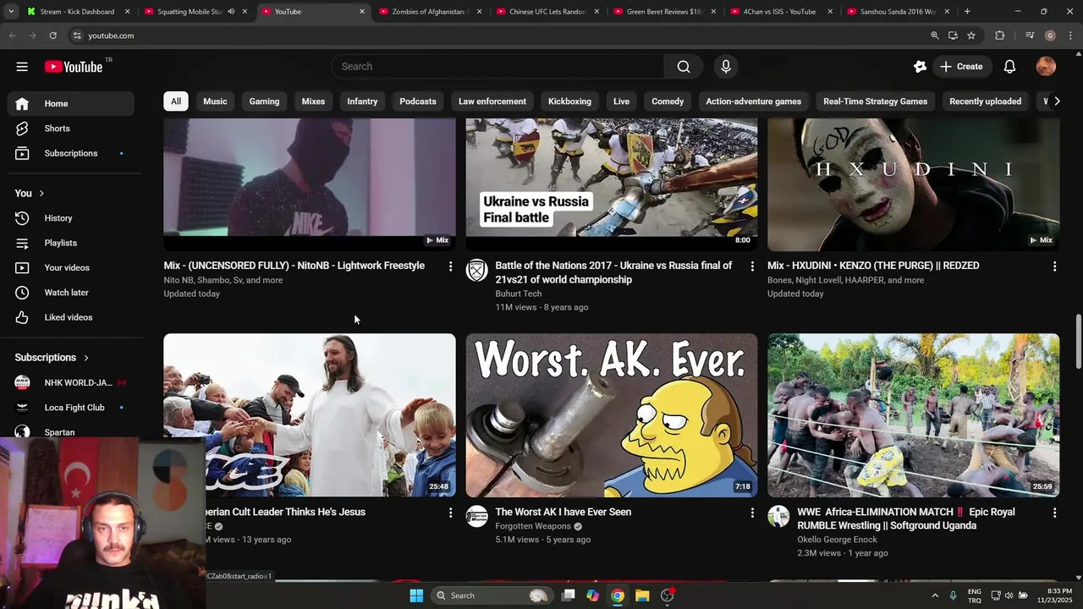The height and width of the screenshot is (609, 1083).
Task: Select the Comedy filter chip
Action: [x=668, y=101]
